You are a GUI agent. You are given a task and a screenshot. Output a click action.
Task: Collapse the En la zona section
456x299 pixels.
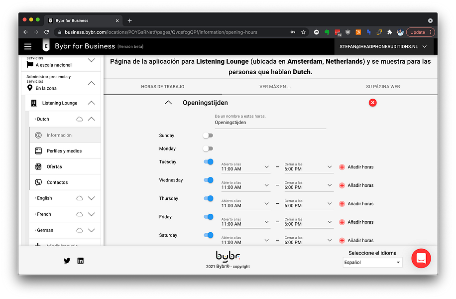click(x=91, y=83)
